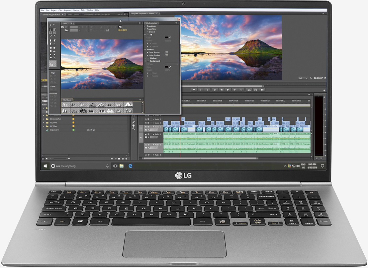Click the Delete trash icon in Project panel
Image resolution: width=368 pixels, height=268 pixels.
pos(126,159)
